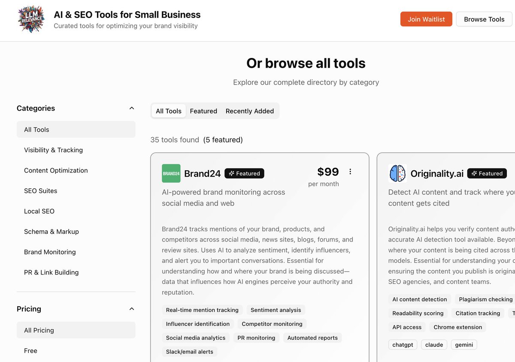Click the Chrome extension tag
Image resolution: width=515 pixels, height=362 pixels.
pyautogui.click(x=457, y=327)
